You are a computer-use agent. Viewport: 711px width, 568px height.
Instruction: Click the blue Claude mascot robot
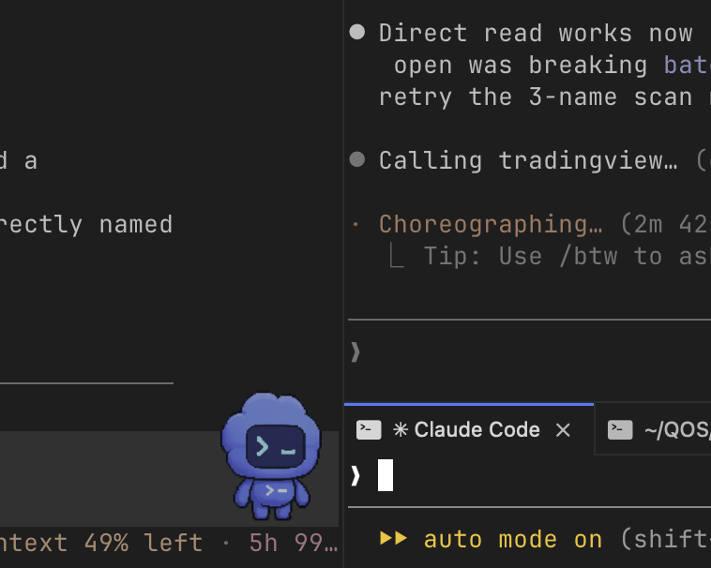click(x=271, y=456)
